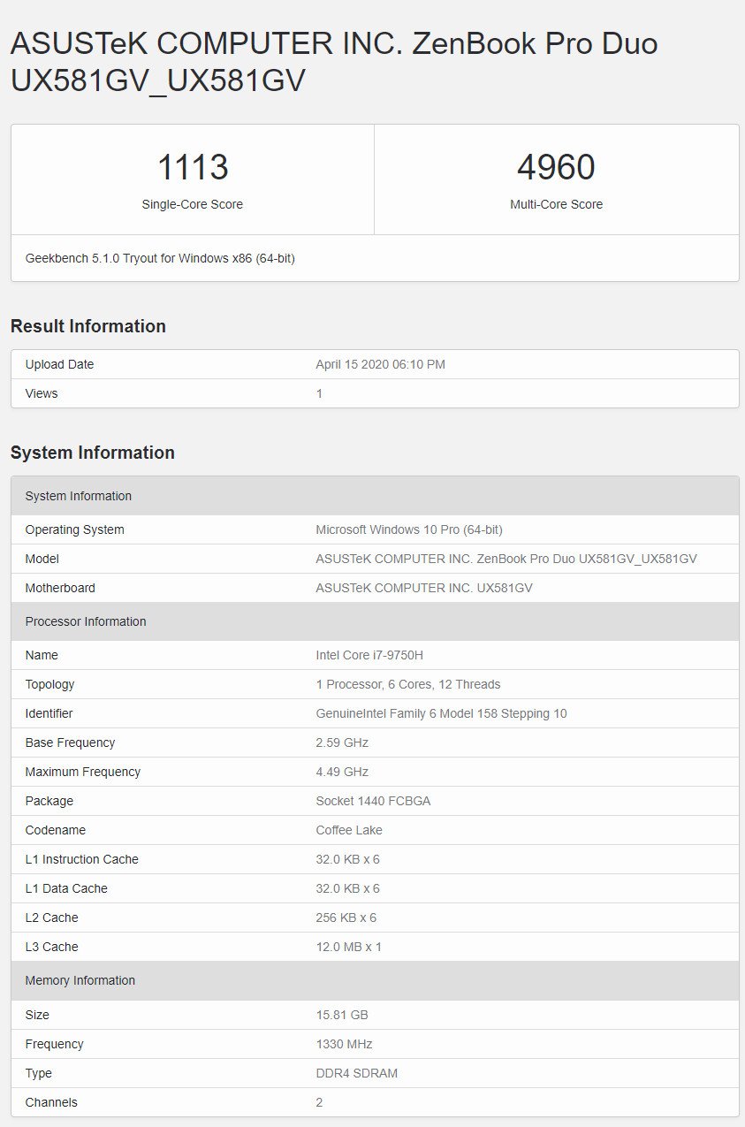Click the Result Information heading
This screenshot has height=1127, width=745.
[88, 326]
